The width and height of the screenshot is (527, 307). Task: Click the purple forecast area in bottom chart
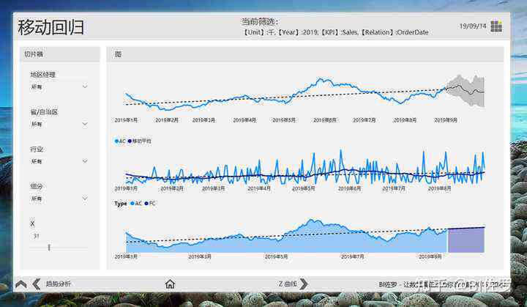pyautogui.click(x=466, y=240)
